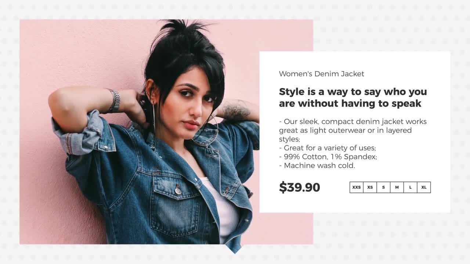Select the XXS size box
This screenshot has width=470, height=264.
pos(357,187)
